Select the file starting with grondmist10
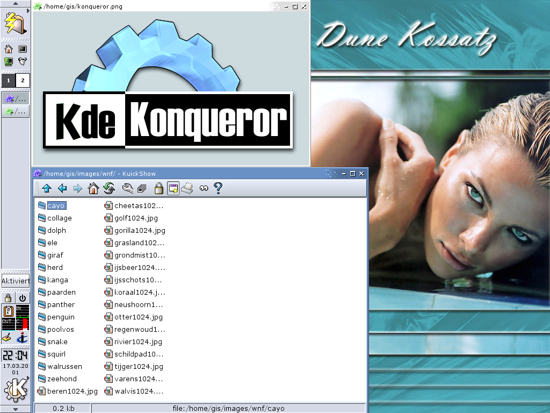This screenshot has height=413, width=550. coord(135,255)
